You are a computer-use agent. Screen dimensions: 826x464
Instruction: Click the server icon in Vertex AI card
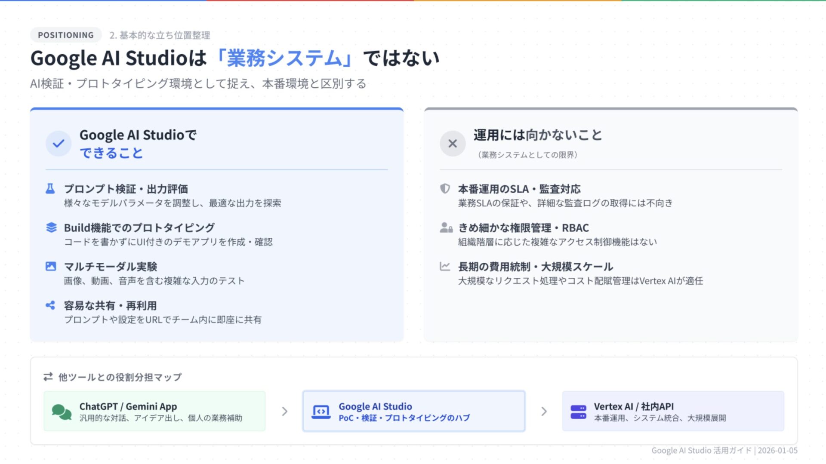click(x=578, y=412)
